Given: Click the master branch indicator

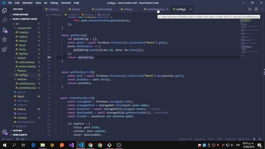Looking at the screenshot, I should click(7, 139).
